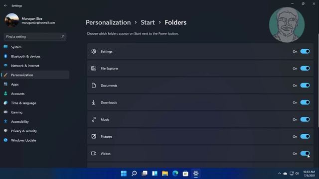Click the Personalization breadcrumb link
319x179 pixels.
pos(108,22)
